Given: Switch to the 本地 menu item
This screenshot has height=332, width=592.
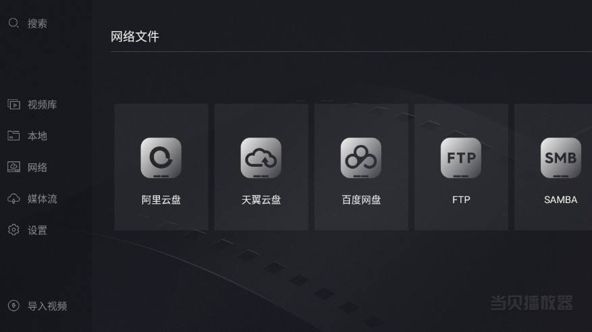Looking at the screenshot, I should point(37,136).
